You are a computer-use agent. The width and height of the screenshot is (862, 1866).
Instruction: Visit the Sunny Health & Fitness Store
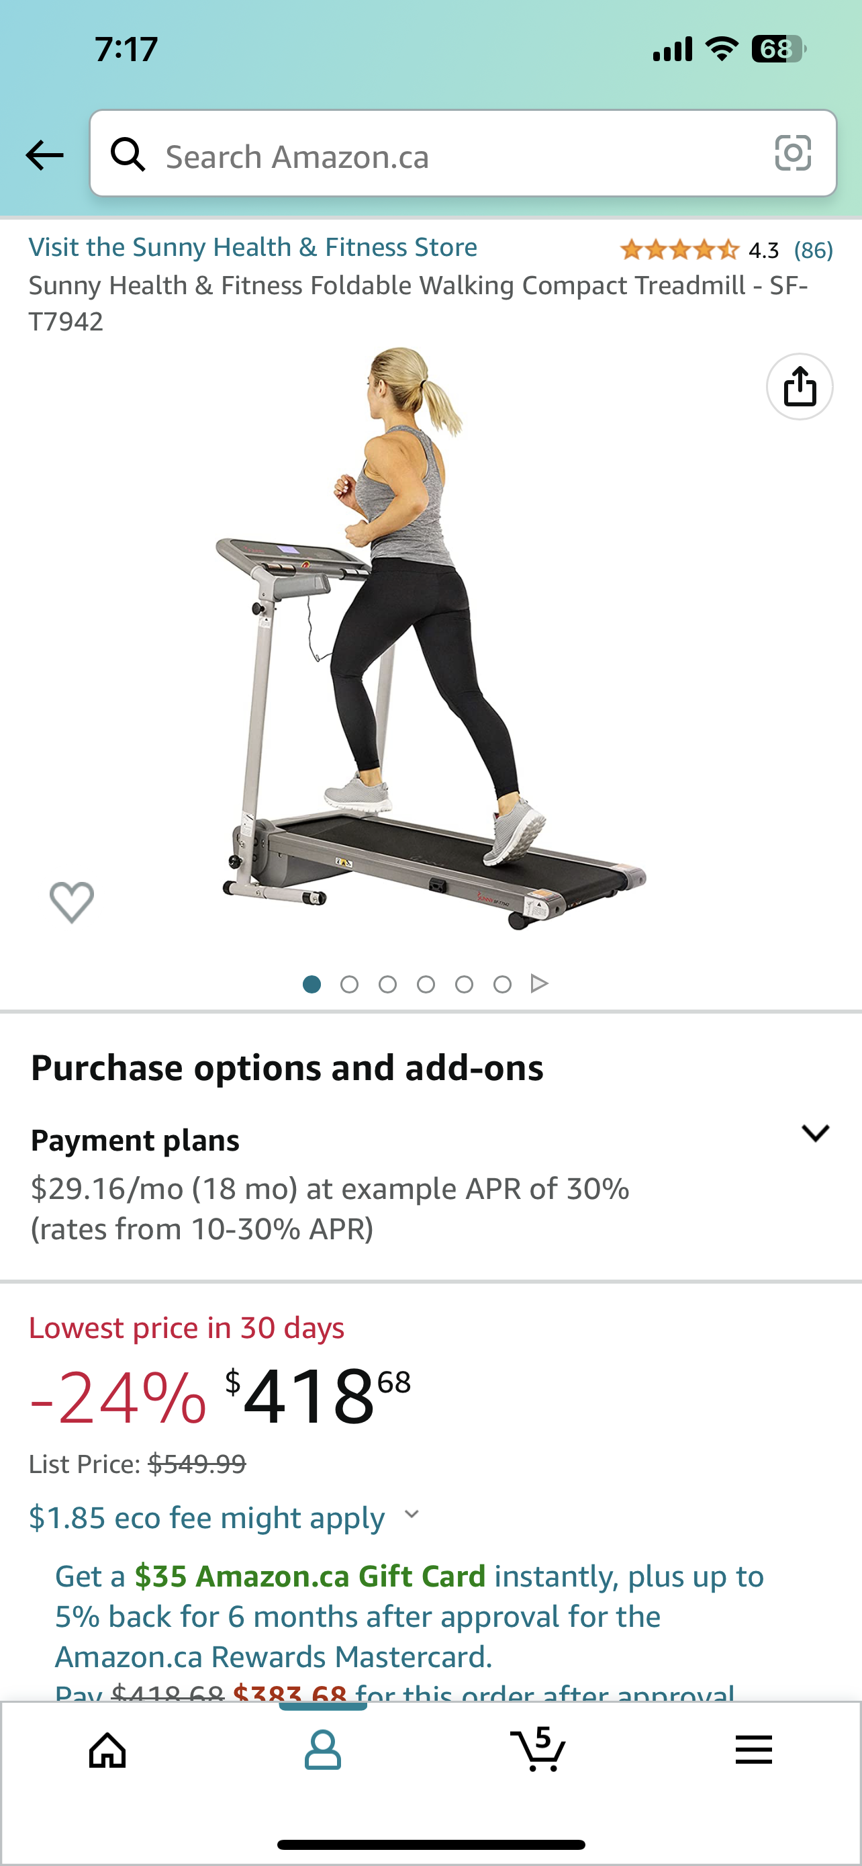[x=252, y=247]
